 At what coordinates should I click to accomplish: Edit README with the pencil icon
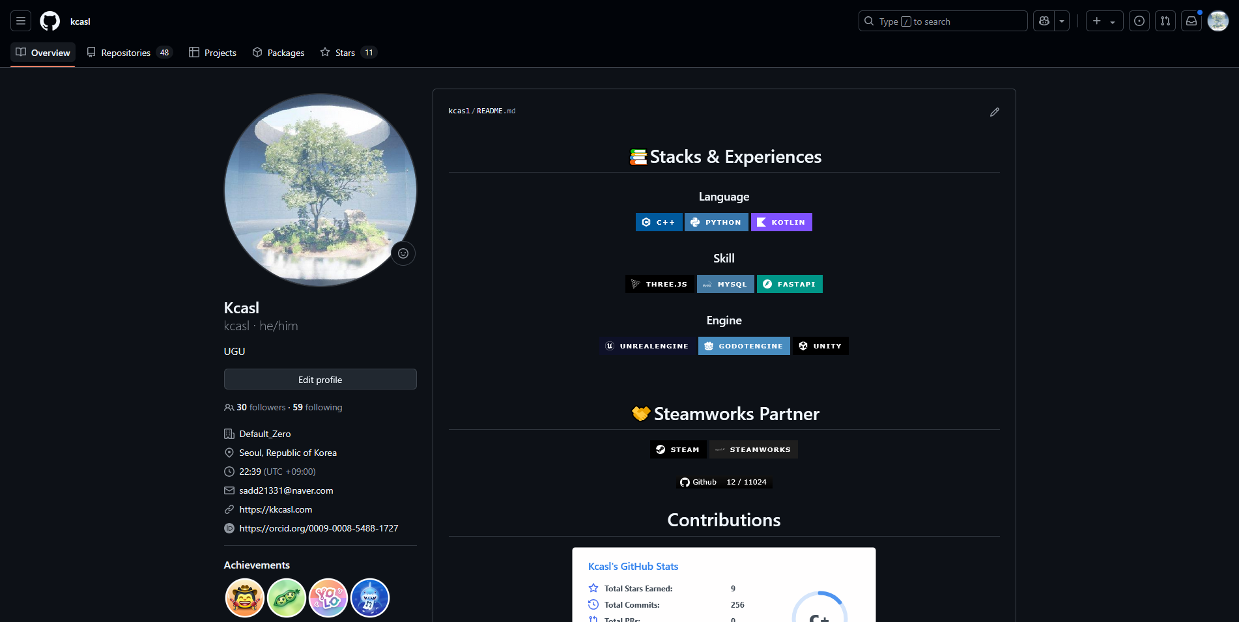[995, 112]
